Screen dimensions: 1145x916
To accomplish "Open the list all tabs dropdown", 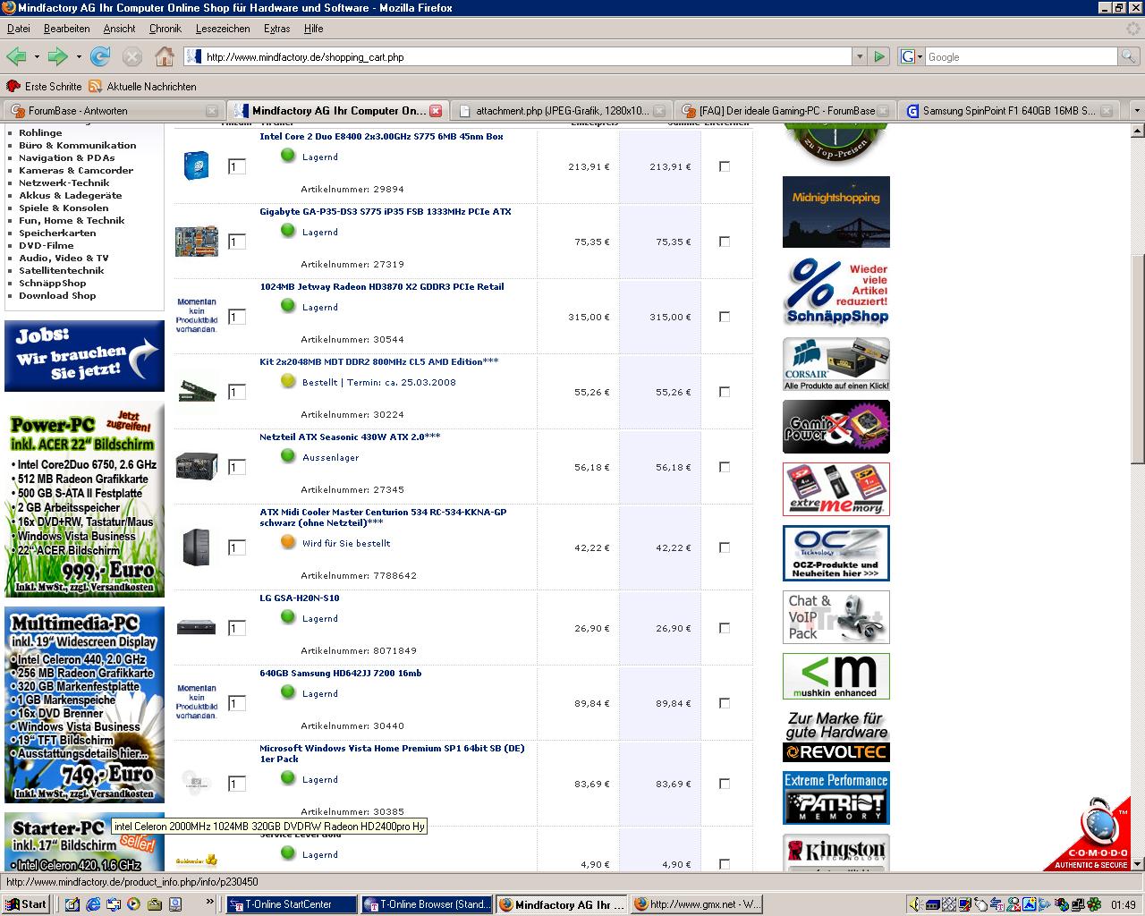I will [1136, 111].
